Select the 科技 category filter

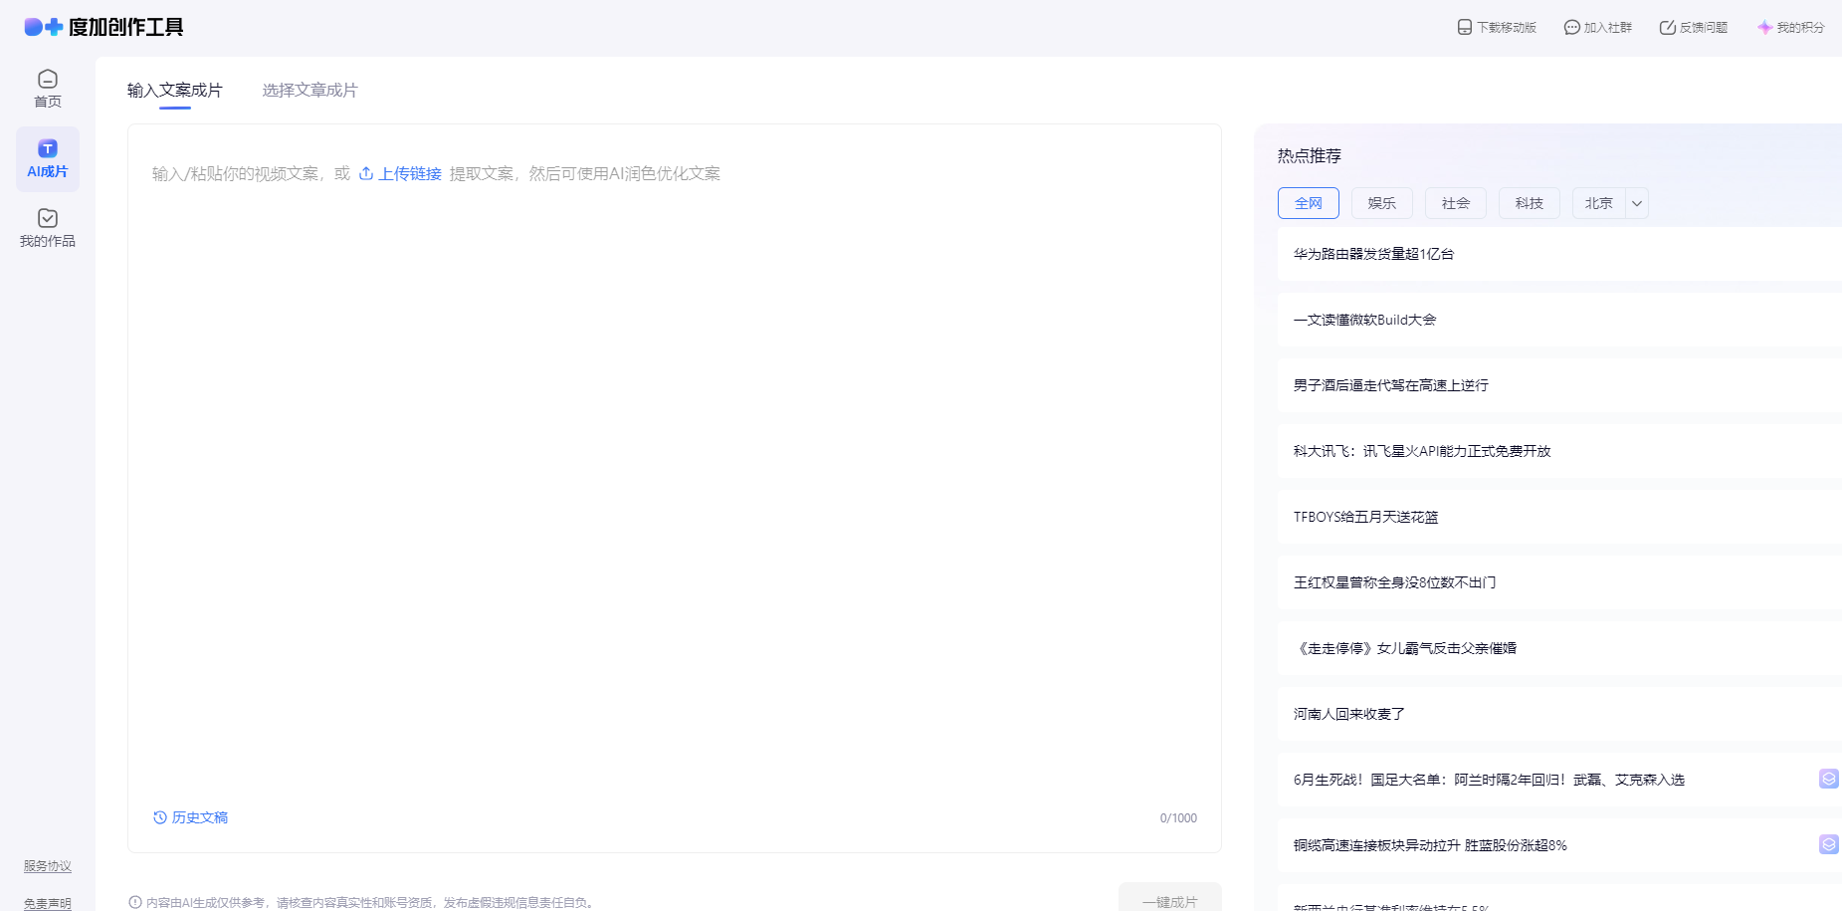click(x=1529, y=203)
